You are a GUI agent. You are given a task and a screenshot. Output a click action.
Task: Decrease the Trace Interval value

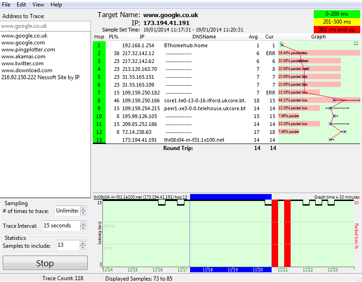tap(83, 228)
